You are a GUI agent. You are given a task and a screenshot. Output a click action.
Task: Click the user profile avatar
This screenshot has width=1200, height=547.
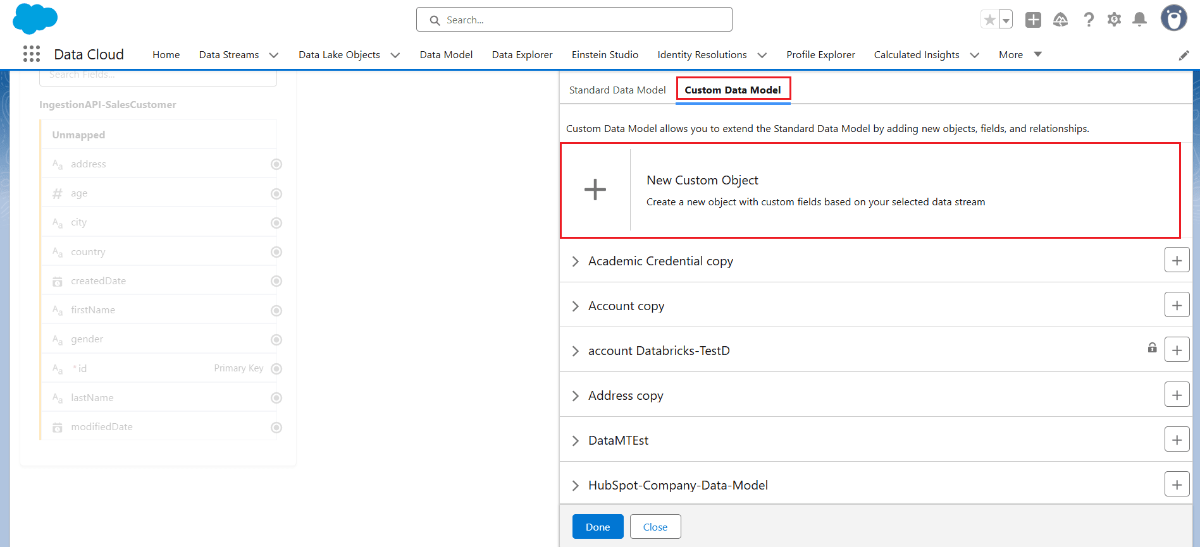click(x=1173, y=18)
